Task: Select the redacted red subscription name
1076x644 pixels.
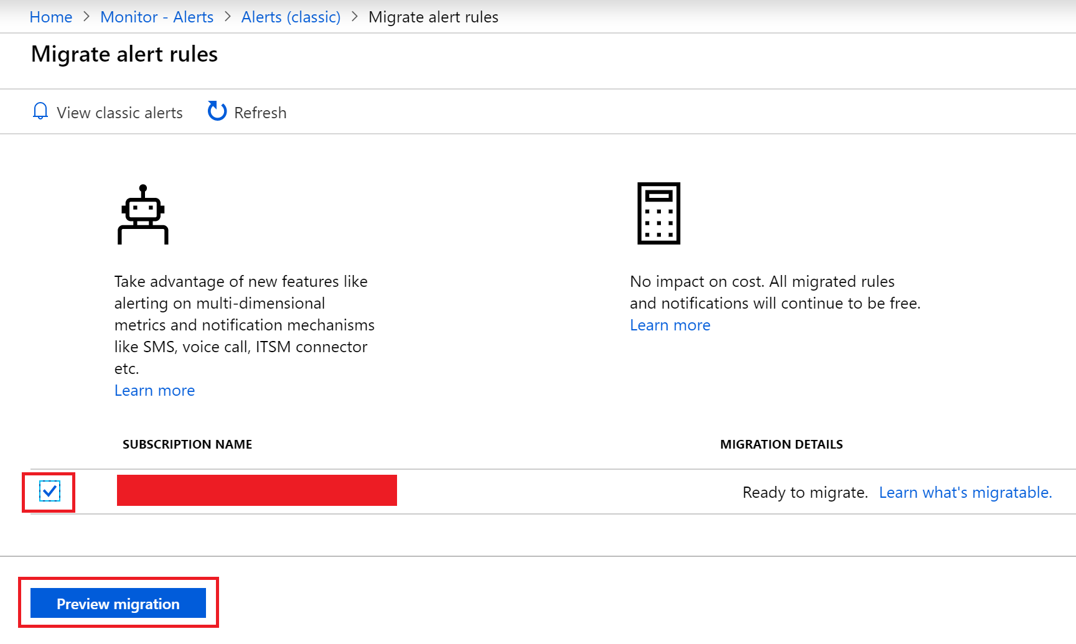Action: point(256,490)
